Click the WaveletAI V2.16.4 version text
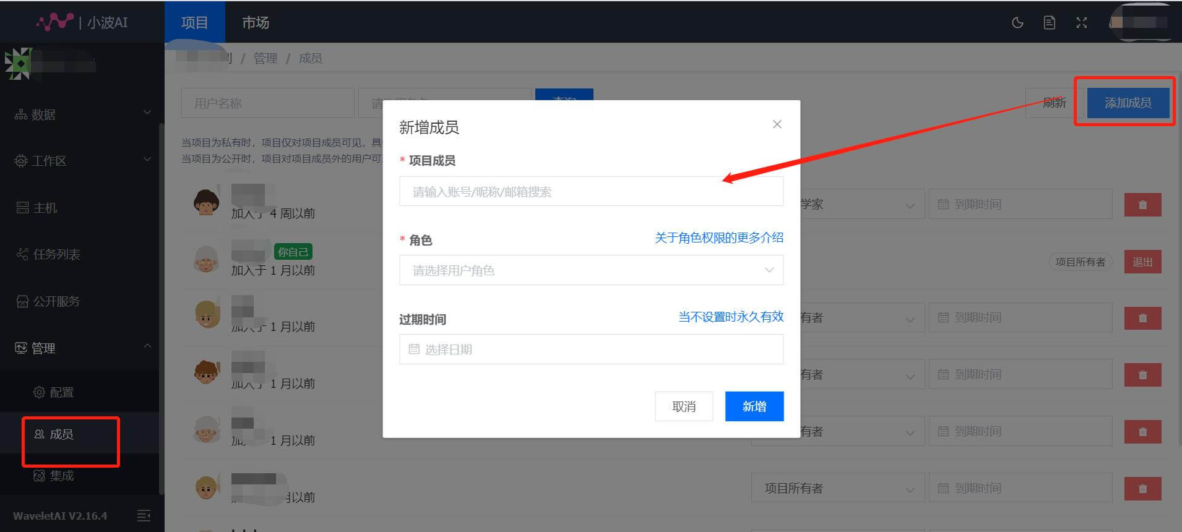 tap(60, 515)
